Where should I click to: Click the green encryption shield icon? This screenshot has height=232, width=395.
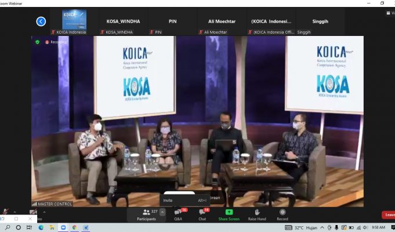[x=38, y=42]
